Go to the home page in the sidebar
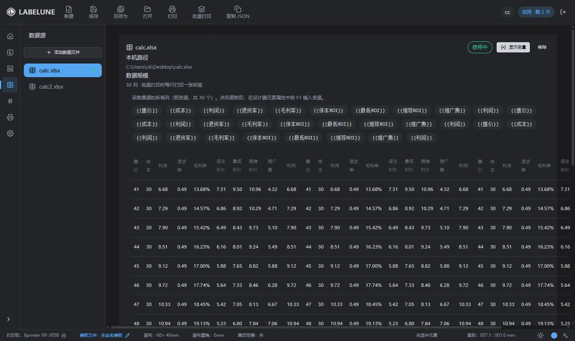 (x=10, y=36)
